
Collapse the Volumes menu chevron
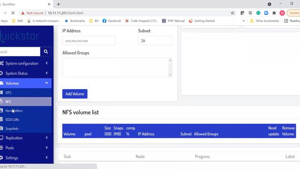pyautogui.click(x=46, y=83)
